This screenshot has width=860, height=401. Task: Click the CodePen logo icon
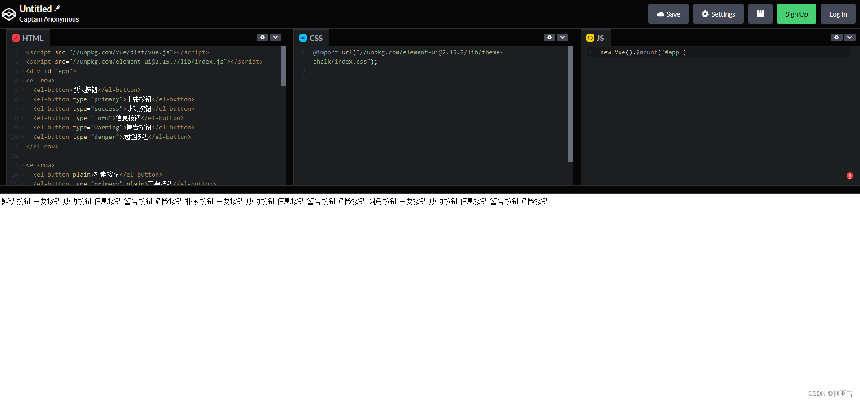(x=9, y=14)
